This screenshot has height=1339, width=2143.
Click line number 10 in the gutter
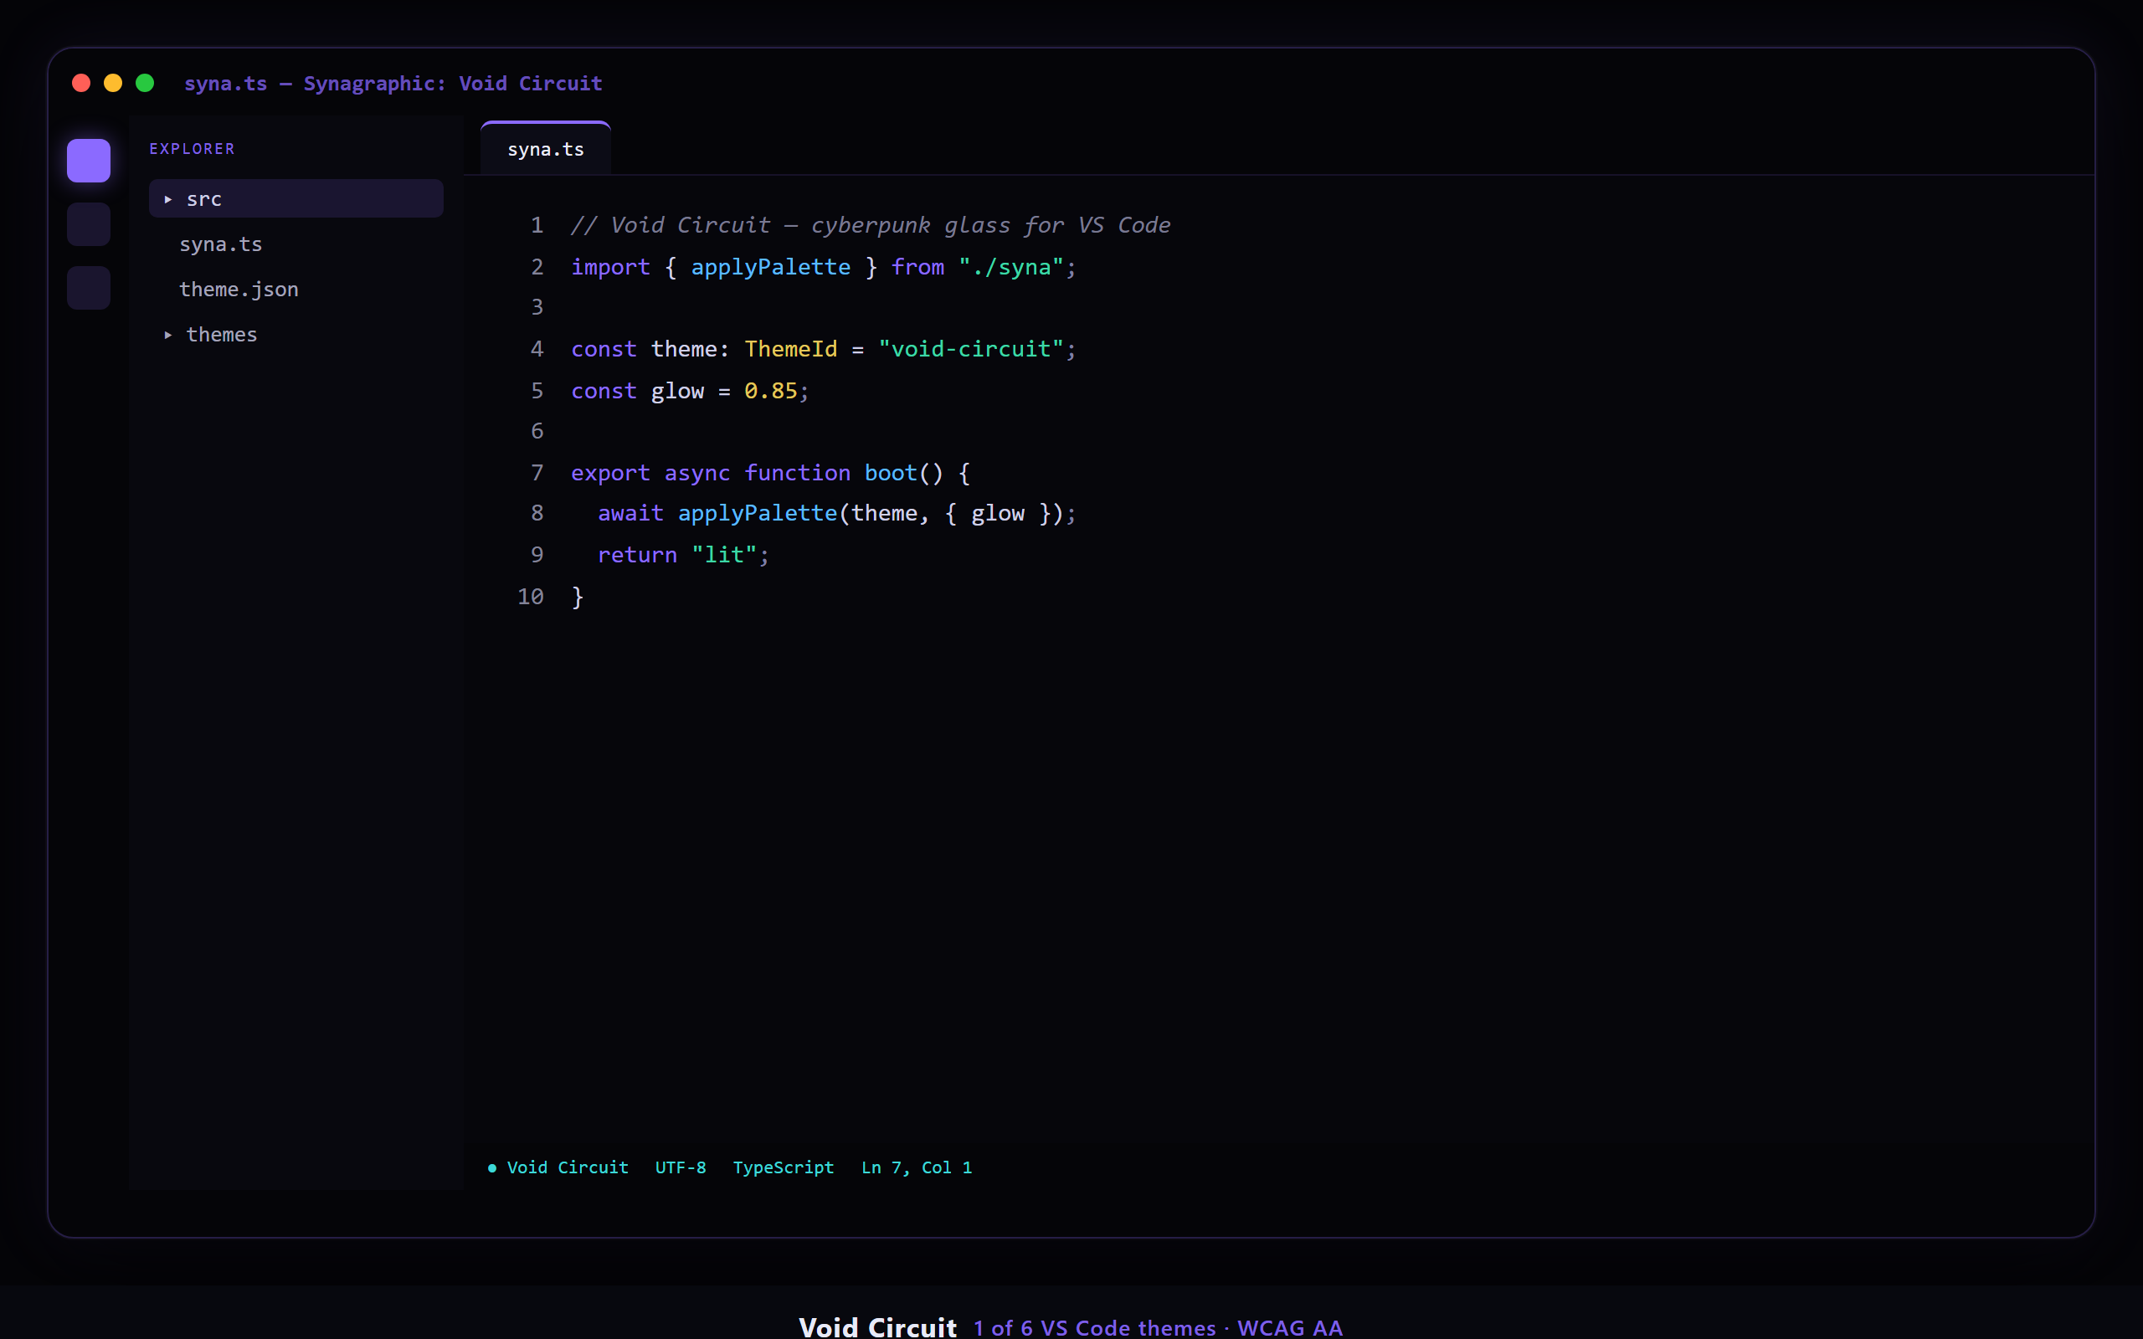(531, 596)
